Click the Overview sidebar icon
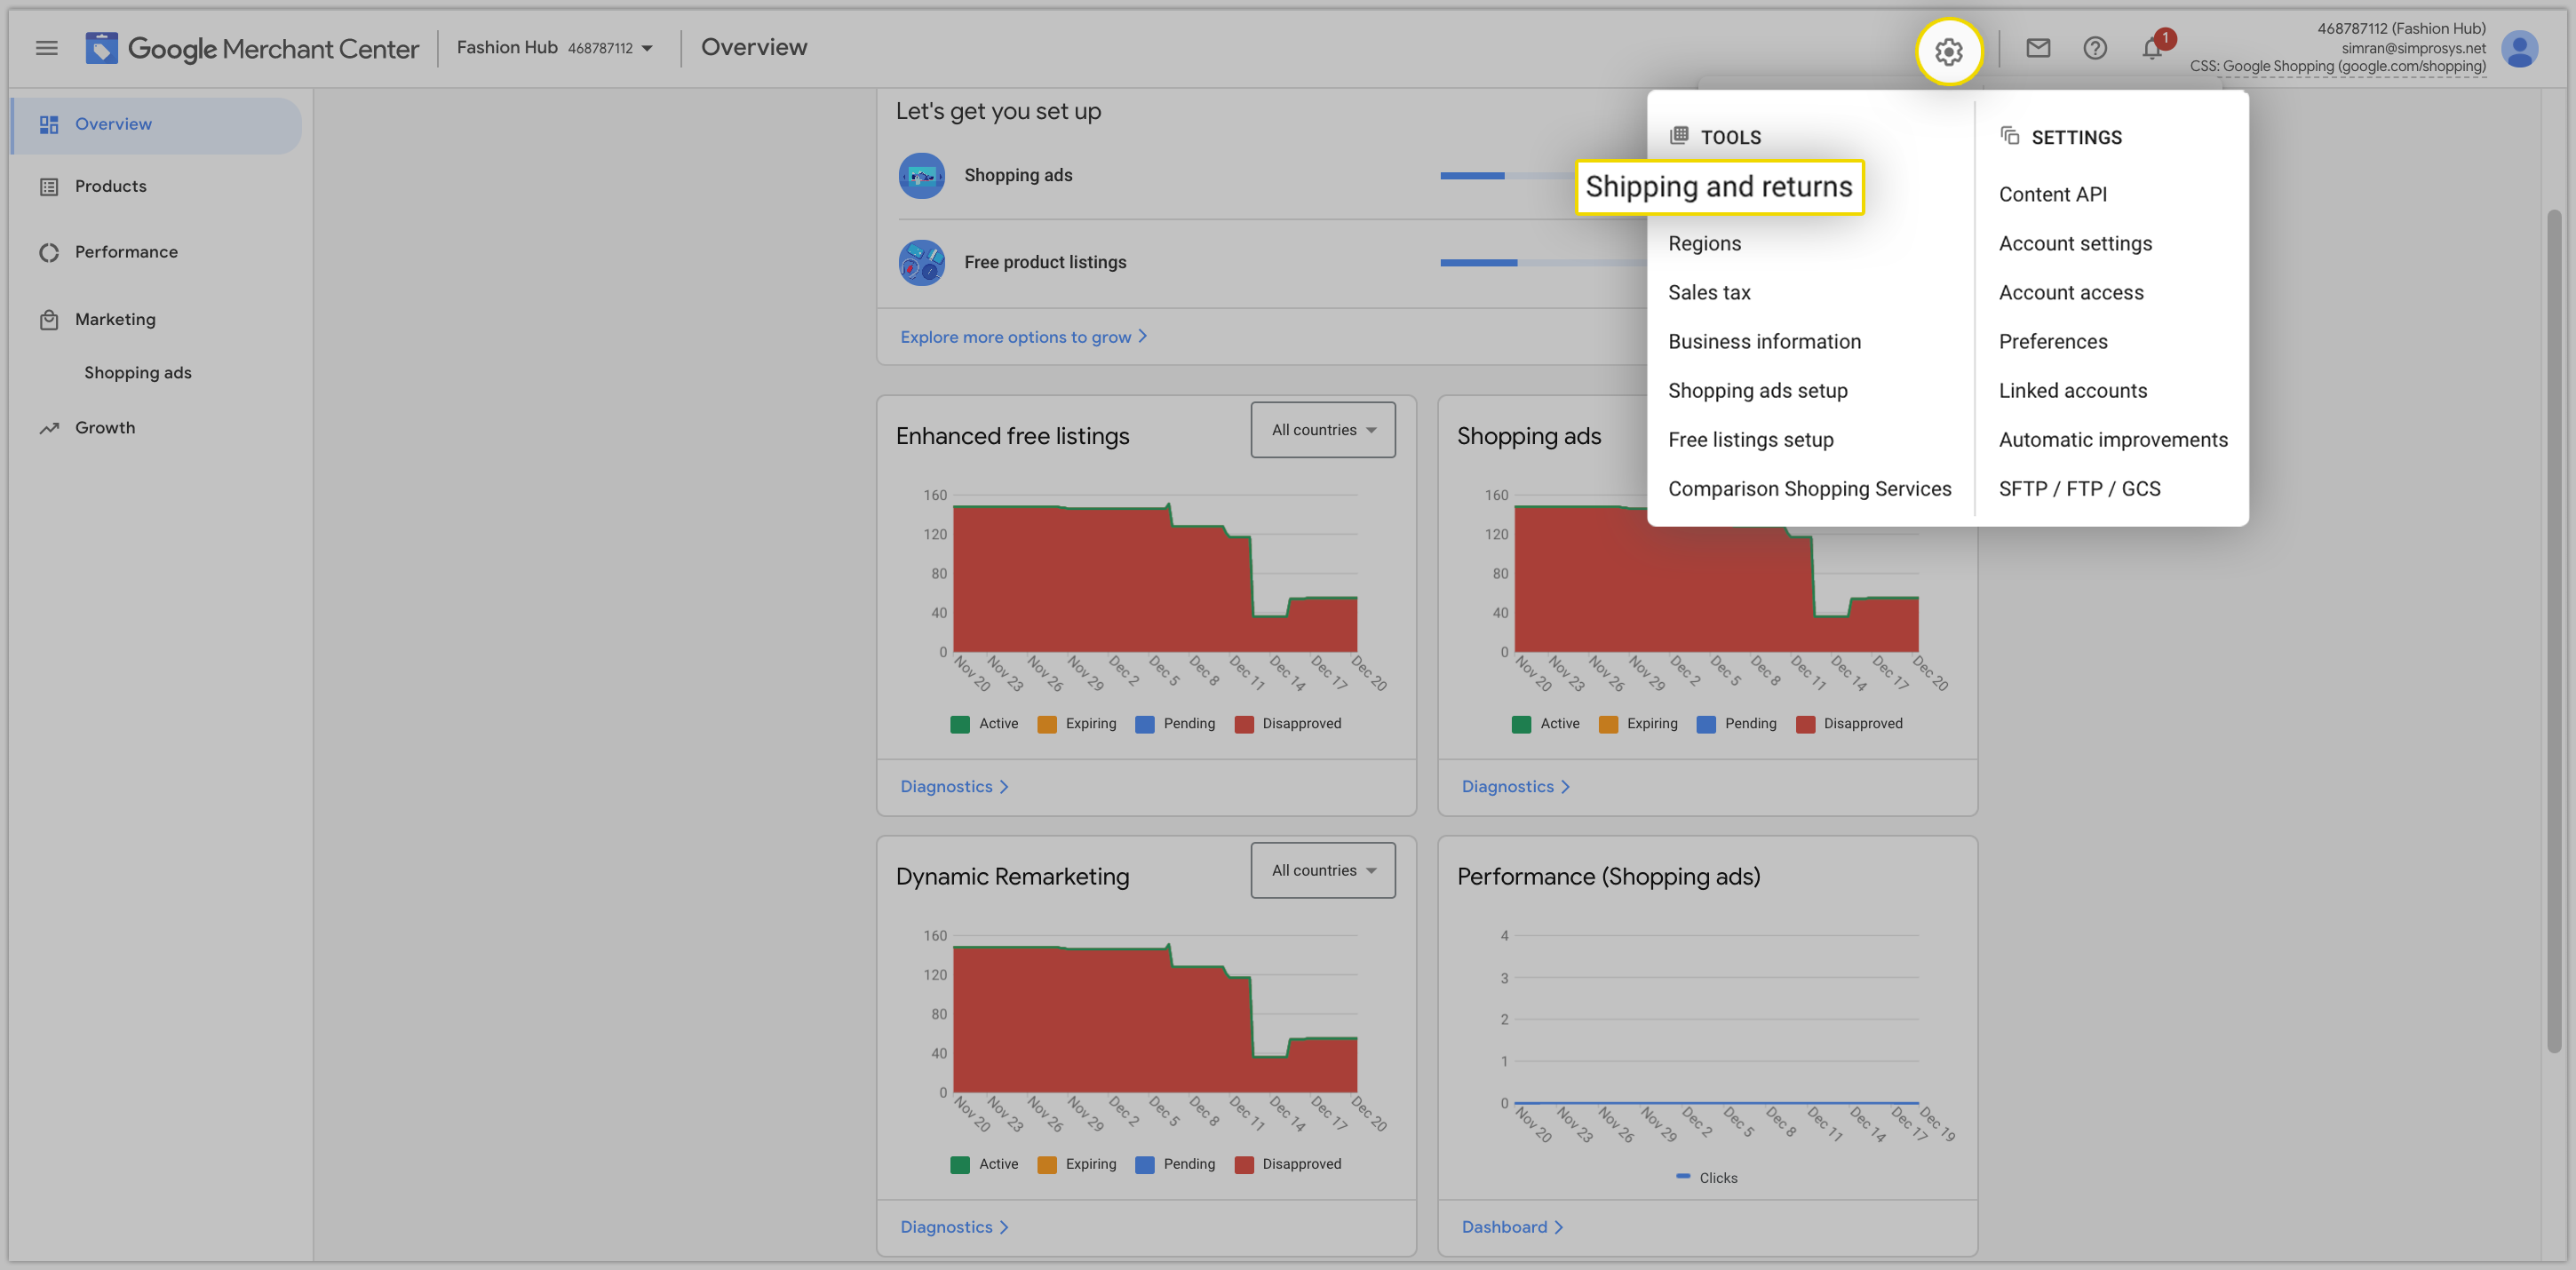The width and height of the screenshot is (2576, 1270). click(48, 124)
